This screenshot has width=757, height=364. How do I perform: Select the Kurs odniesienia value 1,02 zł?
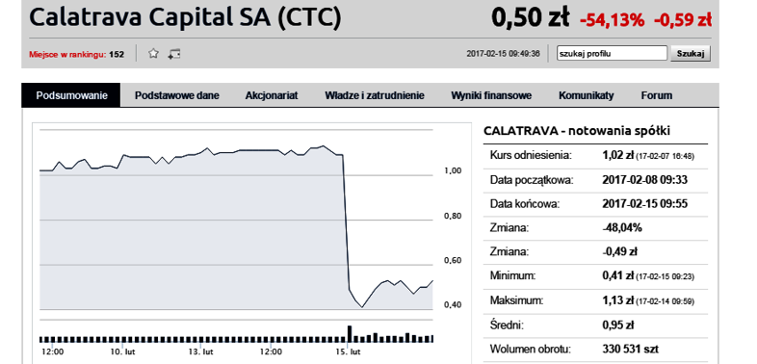pos(618,155)
